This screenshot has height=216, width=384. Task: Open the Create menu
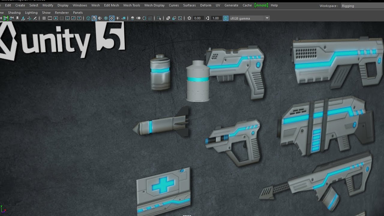tap(20, 5)
